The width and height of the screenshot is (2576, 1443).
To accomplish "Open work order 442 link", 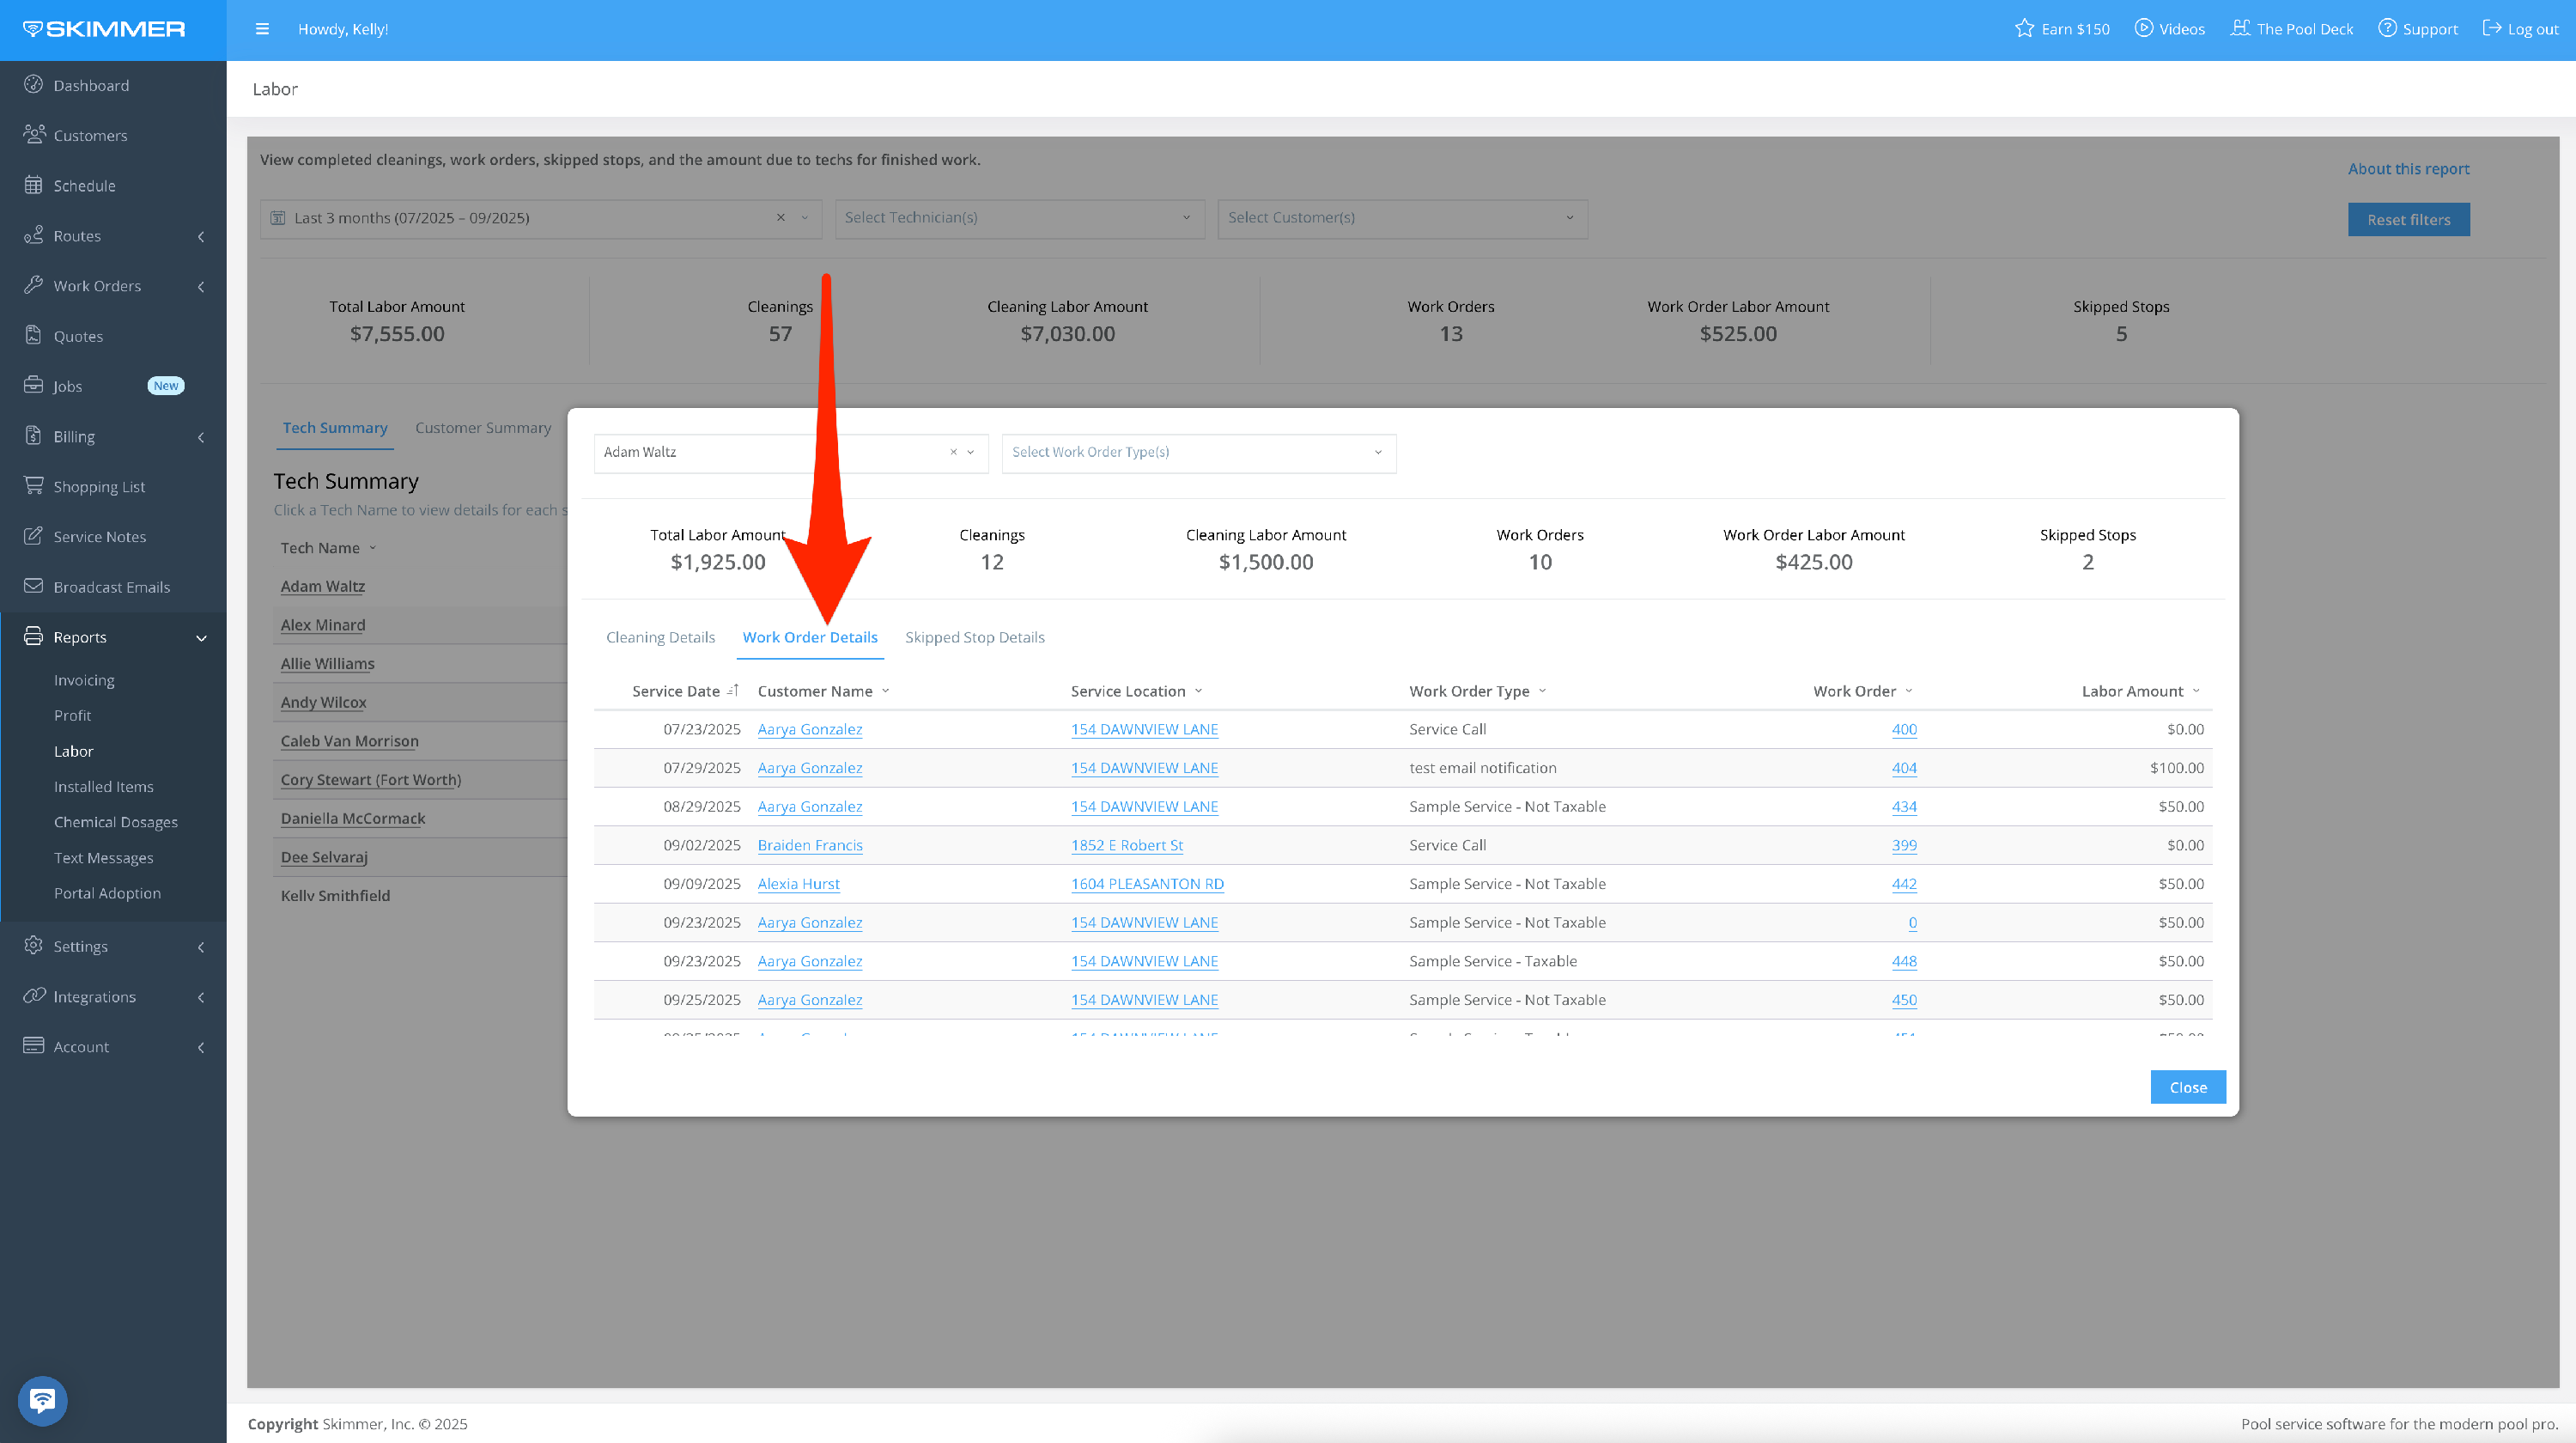I will pyautogui.click(x=1904, y=884).
